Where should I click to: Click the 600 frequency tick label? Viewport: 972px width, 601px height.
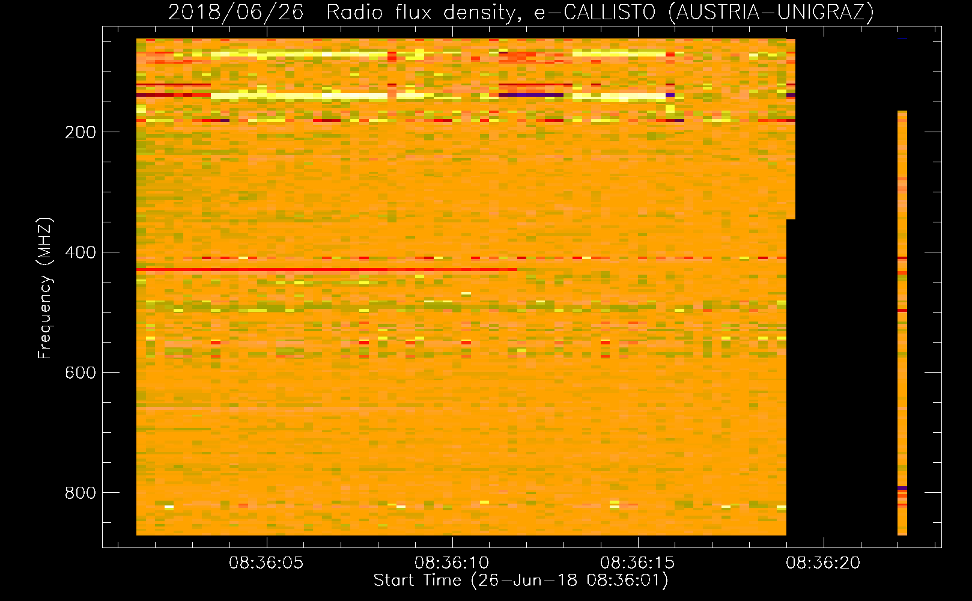coord(80,373)
